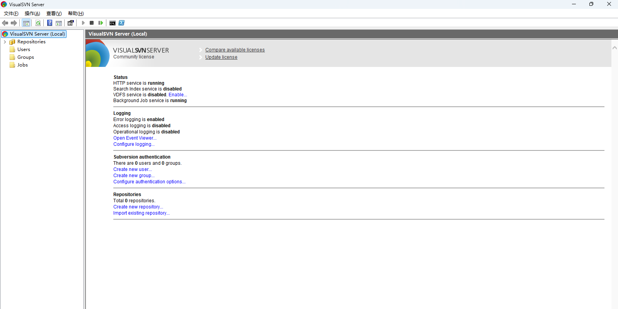The height and width of the screenshot is (309, 618).
Task: Click the "HTTP service is running" status text
Action: pyautogui.click(x=139, y=83)
